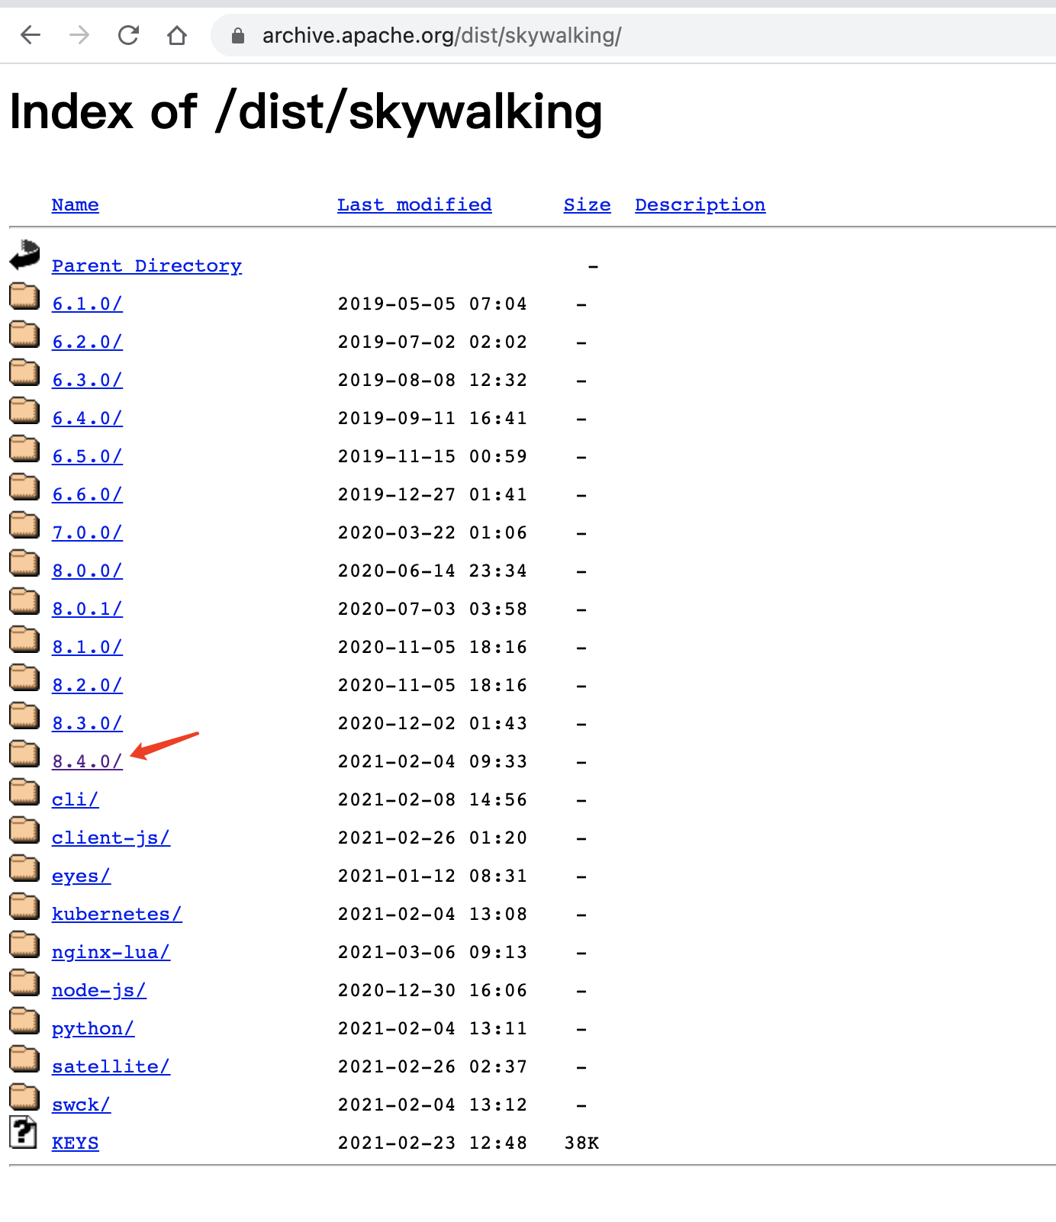This screenshot has height=1222, width=1056.
Task: Open the satellite/ directory link
Action: (x=111, y=1067)
